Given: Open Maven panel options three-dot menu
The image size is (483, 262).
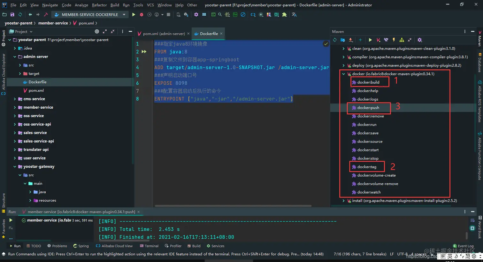Looking at the screenshot, I should pyautogui.click(x=465, y=31).
